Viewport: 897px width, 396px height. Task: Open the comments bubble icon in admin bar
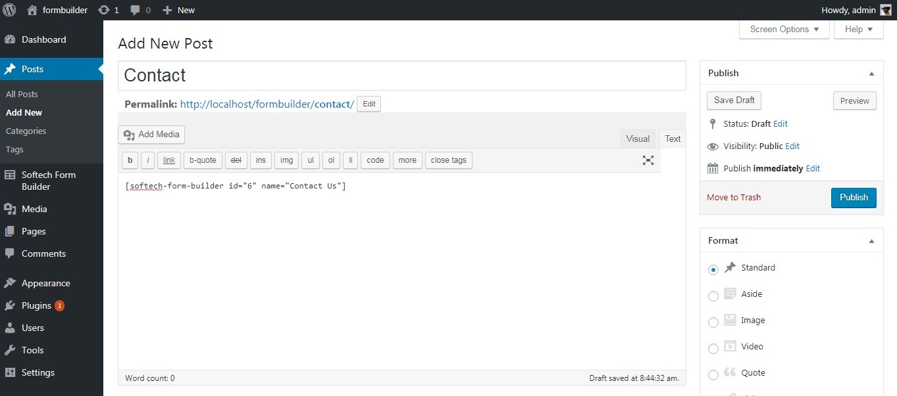click(135, 10)
